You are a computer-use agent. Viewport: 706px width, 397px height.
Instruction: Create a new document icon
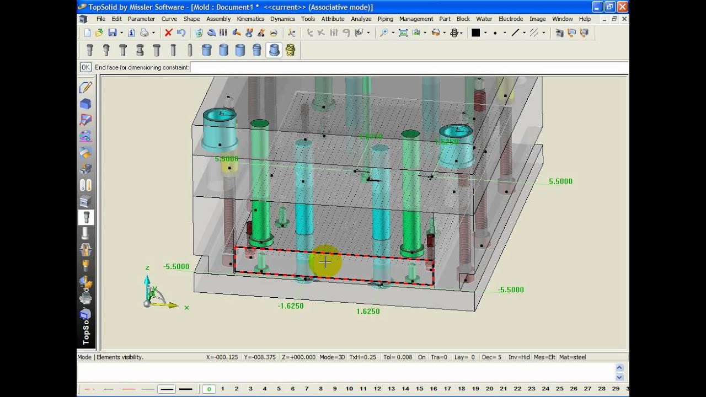[87, 33]
